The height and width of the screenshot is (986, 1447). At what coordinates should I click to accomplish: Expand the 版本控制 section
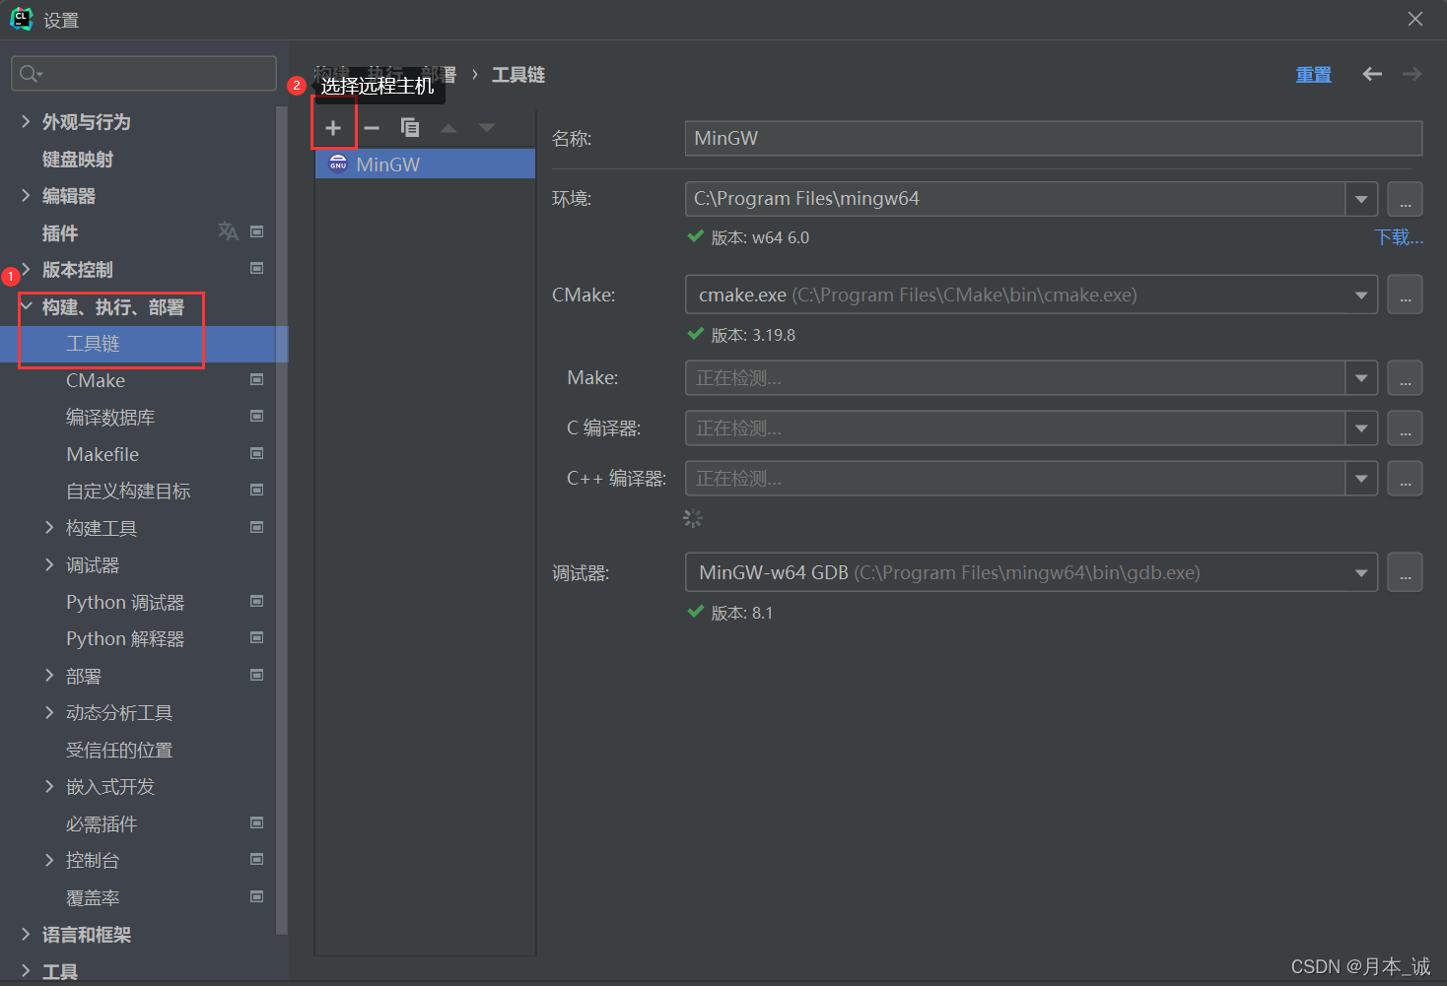tap(26, 269)
